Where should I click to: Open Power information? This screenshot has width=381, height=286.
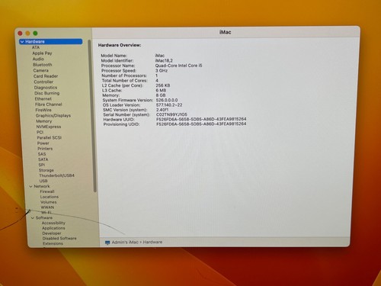[x=43, y=143]
